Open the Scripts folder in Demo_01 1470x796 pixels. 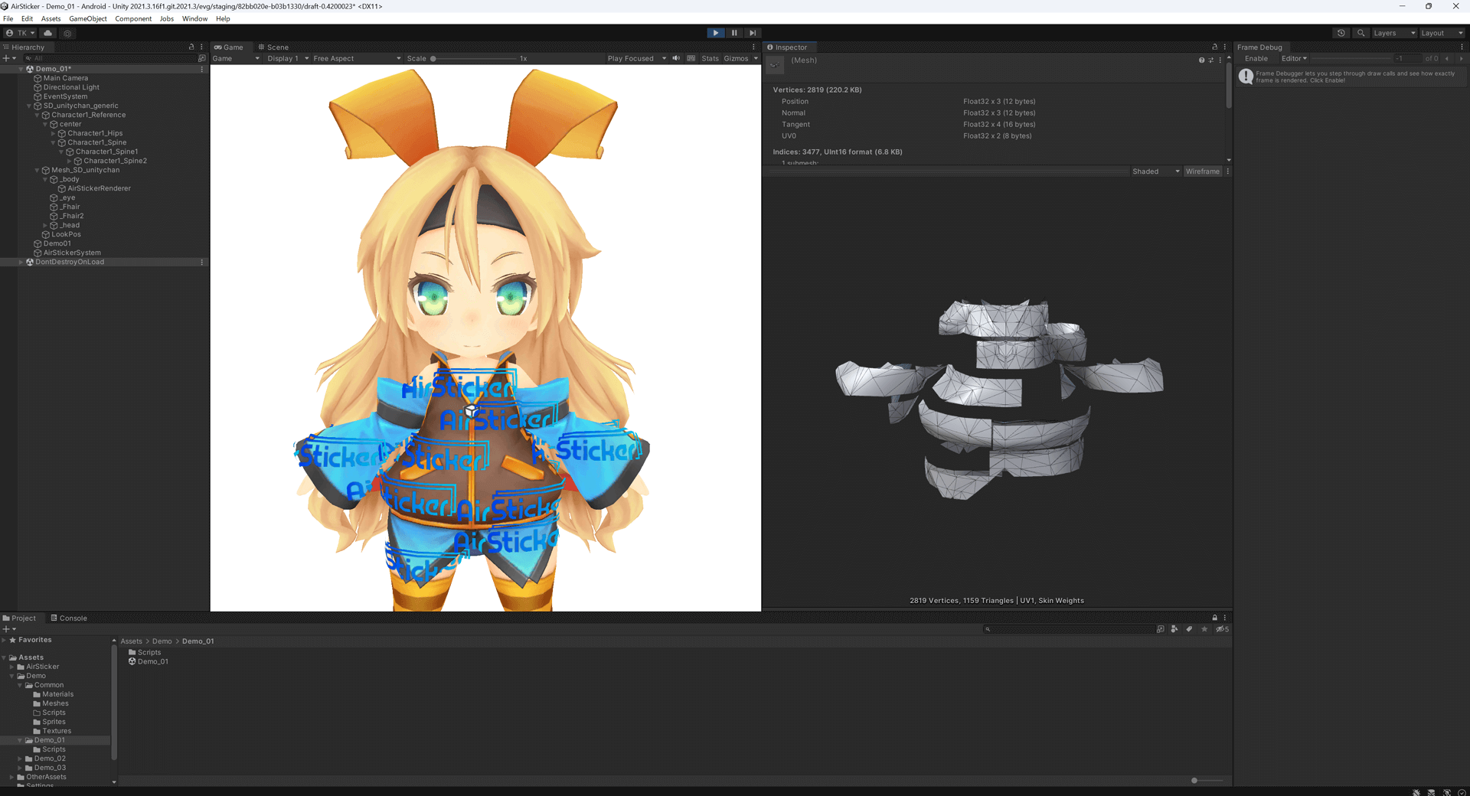click(x=145, y=652)
